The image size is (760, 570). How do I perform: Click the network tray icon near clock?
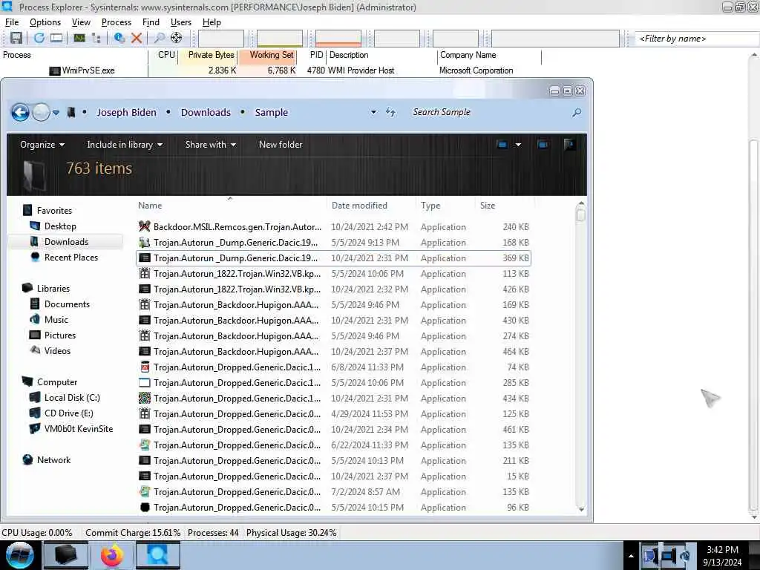[669, 556]
